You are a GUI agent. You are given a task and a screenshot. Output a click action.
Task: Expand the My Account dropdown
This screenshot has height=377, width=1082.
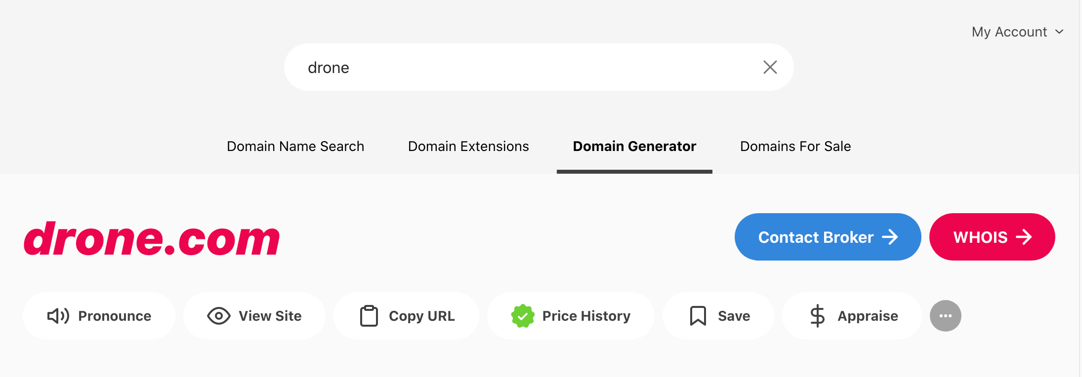point(1017,32)
